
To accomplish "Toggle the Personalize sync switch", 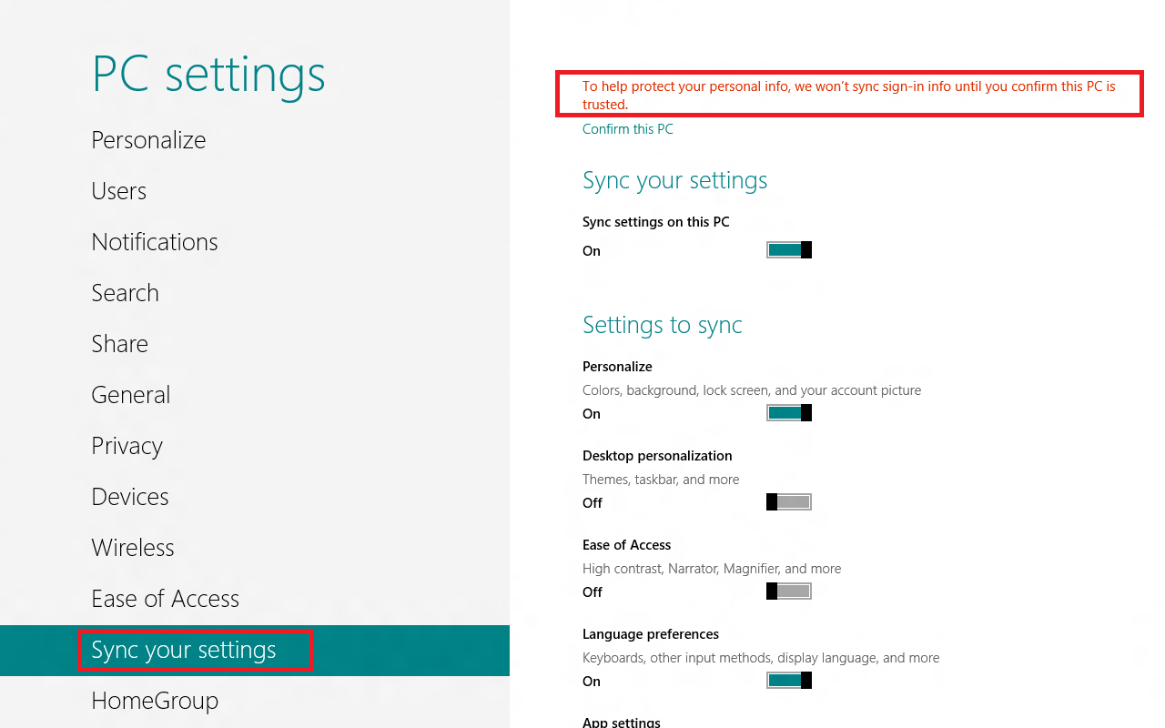I will [788, 413].
